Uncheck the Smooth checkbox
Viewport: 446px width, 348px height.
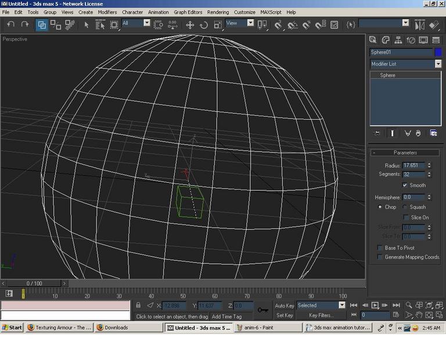405,185
